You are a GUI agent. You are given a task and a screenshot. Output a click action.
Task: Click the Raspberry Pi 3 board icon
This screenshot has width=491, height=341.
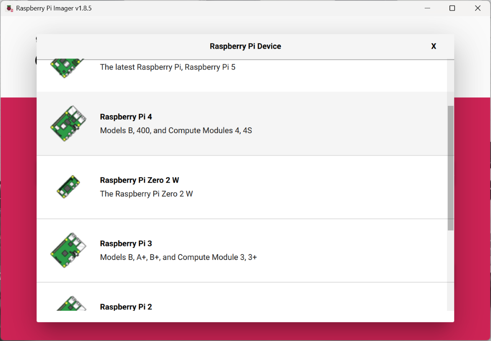click(68, 250)
